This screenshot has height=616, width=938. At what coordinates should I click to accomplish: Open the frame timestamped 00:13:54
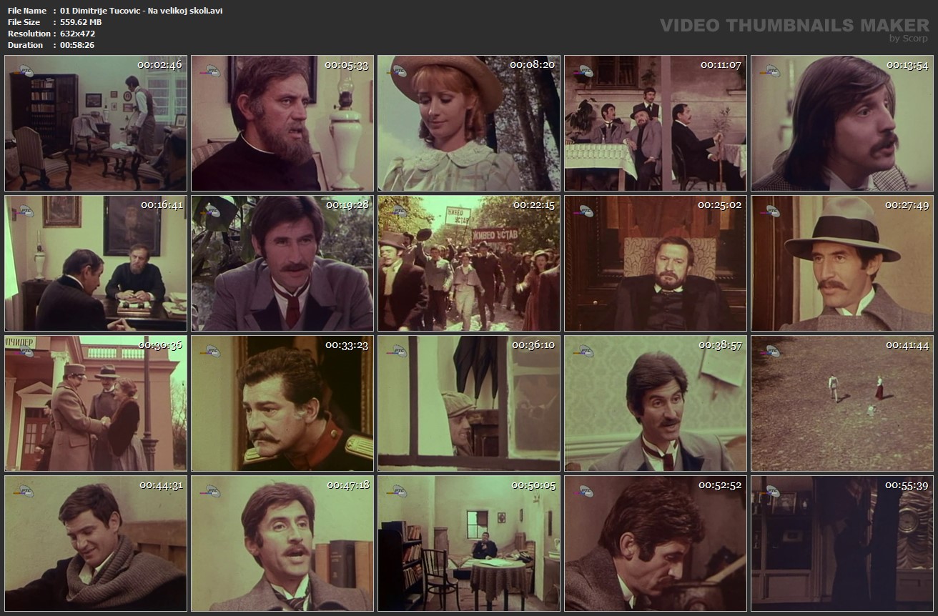[842, 123]
